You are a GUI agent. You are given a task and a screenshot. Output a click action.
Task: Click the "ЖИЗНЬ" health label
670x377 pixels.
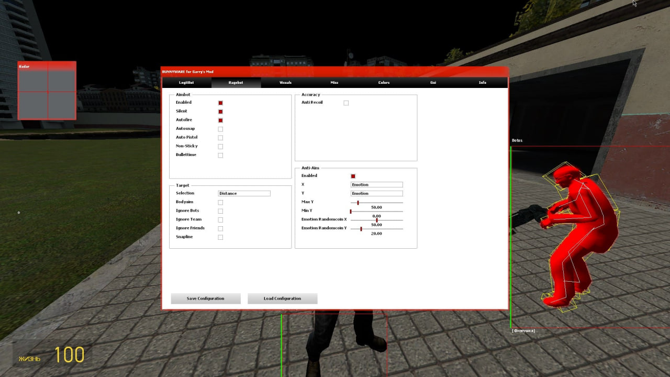[29, 359]
